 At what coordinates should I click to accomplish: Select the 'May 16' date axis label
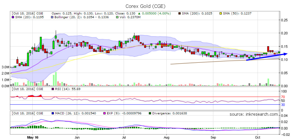[x=32, y=137]
